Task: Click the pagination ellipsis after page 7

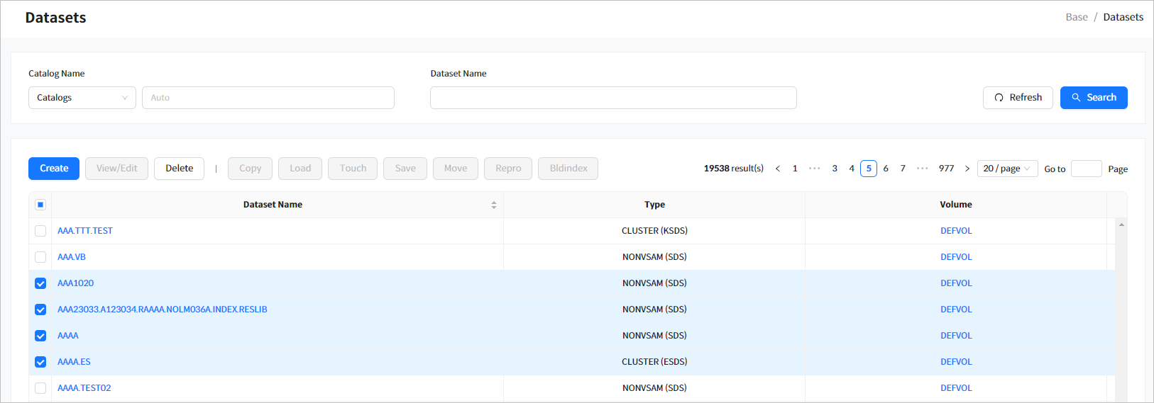Action: pos(922,169)
